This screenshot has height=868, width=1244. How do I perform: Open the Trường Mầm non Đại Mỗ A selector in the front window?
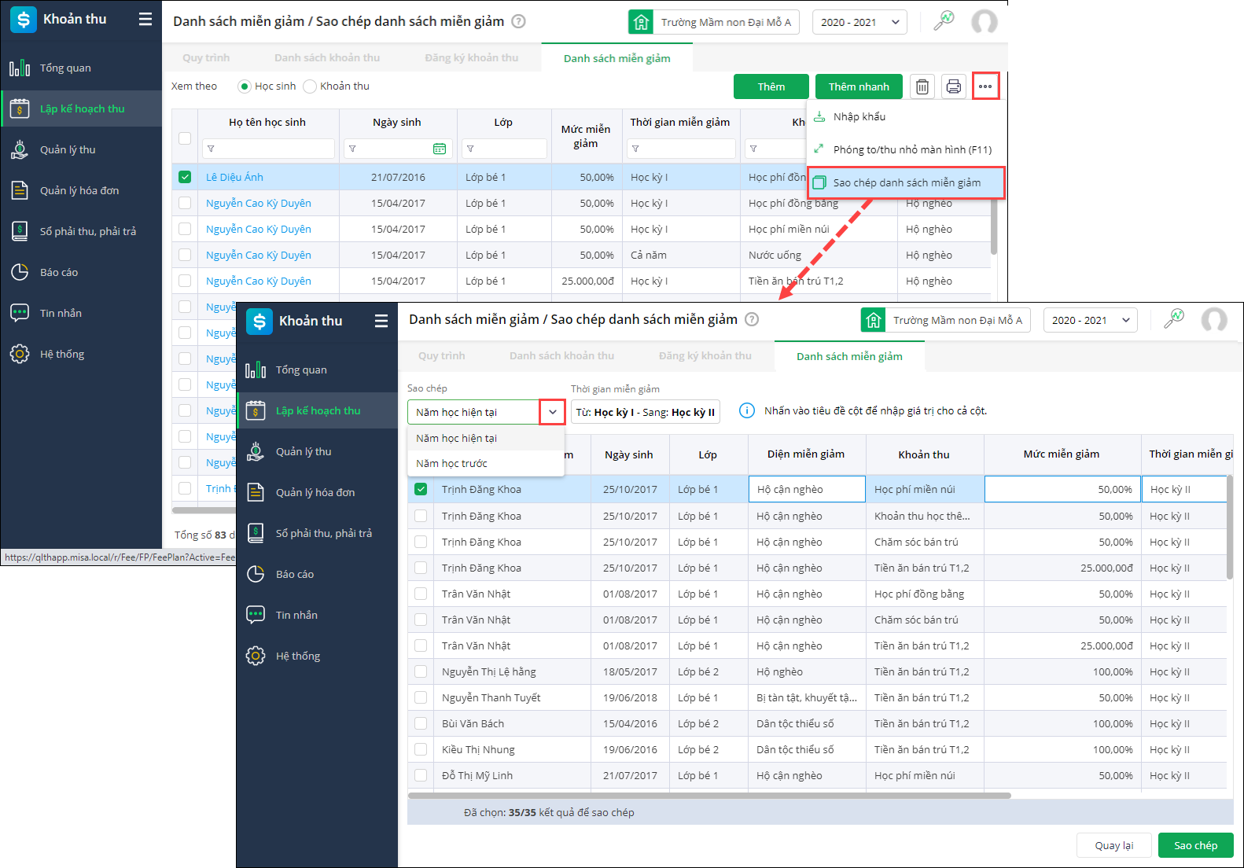pyautogui.click(x=946, y=320)
